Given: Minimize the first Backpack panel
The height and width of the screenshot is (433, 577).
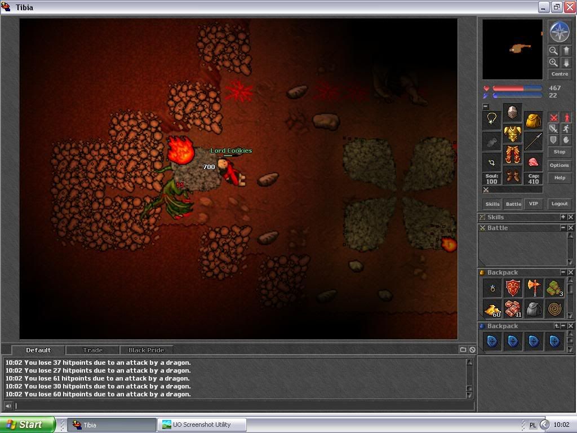Looking at the screenshot, I should [x=563, y=272].
